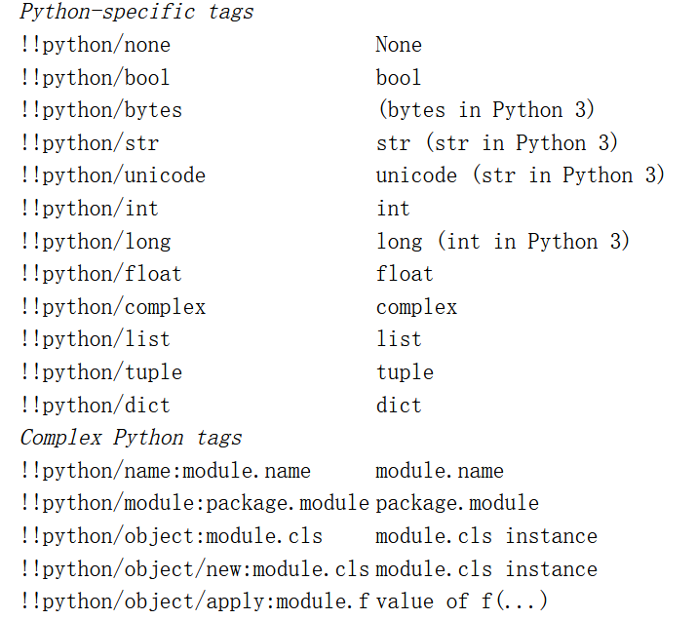Click the !!python/long tag text
The image size is (697, 620).
[x=96, y=242]
